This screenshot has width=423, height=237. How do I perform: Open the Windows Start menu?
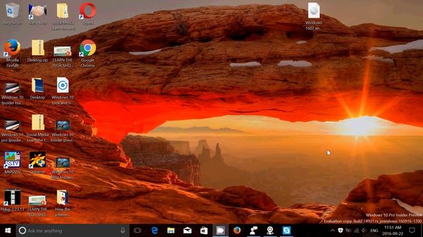tap(8, 230)
